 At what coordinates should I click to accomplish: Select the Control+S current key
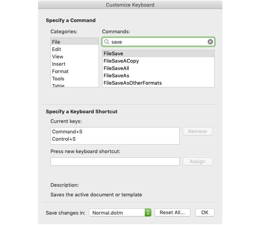pyautogui.click(x=64, y=139)
